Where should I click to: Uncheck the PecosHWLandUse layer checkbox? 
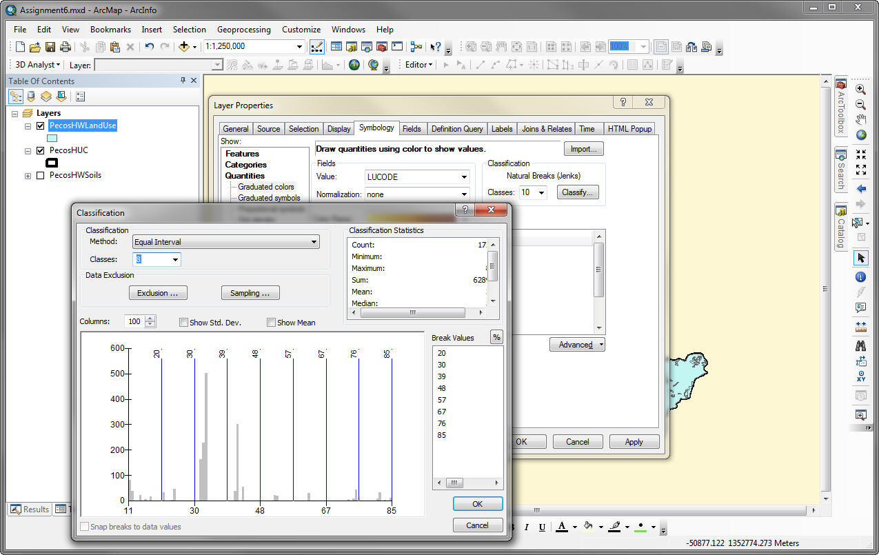(x=40, y=125)
